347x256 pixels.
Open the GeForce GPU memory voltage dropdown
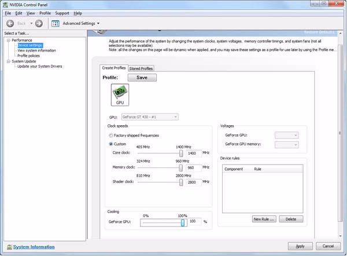(x=287, y=145)
